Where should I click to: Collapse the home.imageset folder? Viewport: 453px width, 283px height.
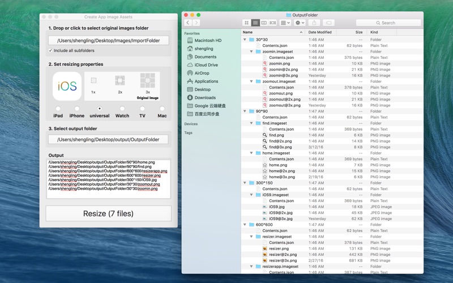pyautogui.click(x=251, y=153)
